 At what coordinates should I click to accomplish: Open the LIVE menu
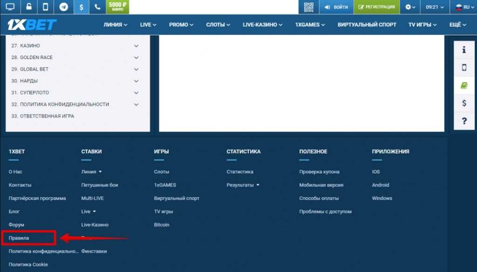click(148, 25)
